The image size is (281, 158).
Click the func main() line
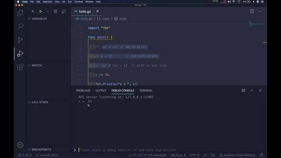(100, 37)
